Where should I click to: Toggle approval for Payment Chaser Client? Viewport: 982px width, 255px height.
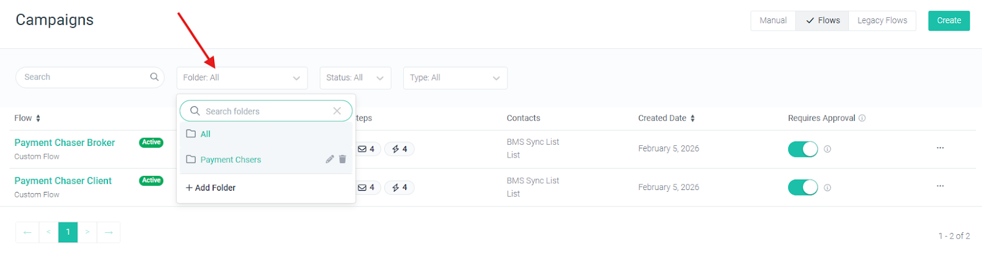coord(803,187)
